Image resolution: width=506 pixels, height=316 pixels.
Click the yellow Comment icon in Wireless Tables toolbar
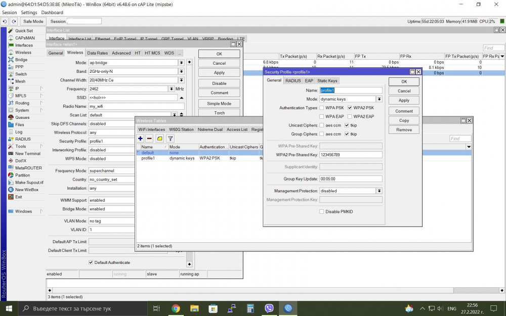(x=160, y=139)
